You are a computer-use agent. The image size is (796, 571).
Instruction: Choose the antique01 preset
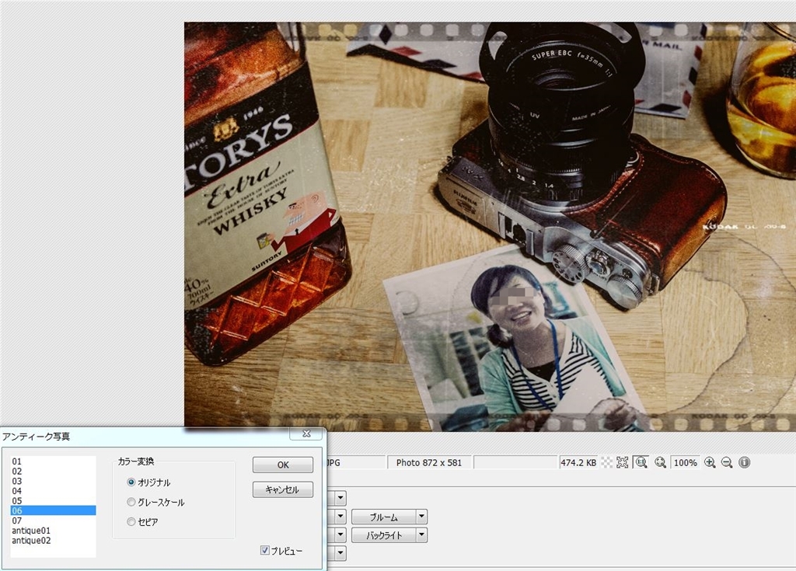pyautogui.click(x=53, y=531)
